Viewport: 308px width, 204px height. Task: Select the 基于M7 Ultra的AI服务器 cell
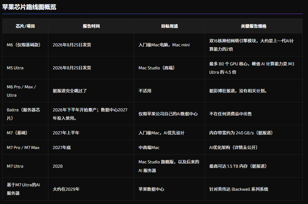click(25, 189)
